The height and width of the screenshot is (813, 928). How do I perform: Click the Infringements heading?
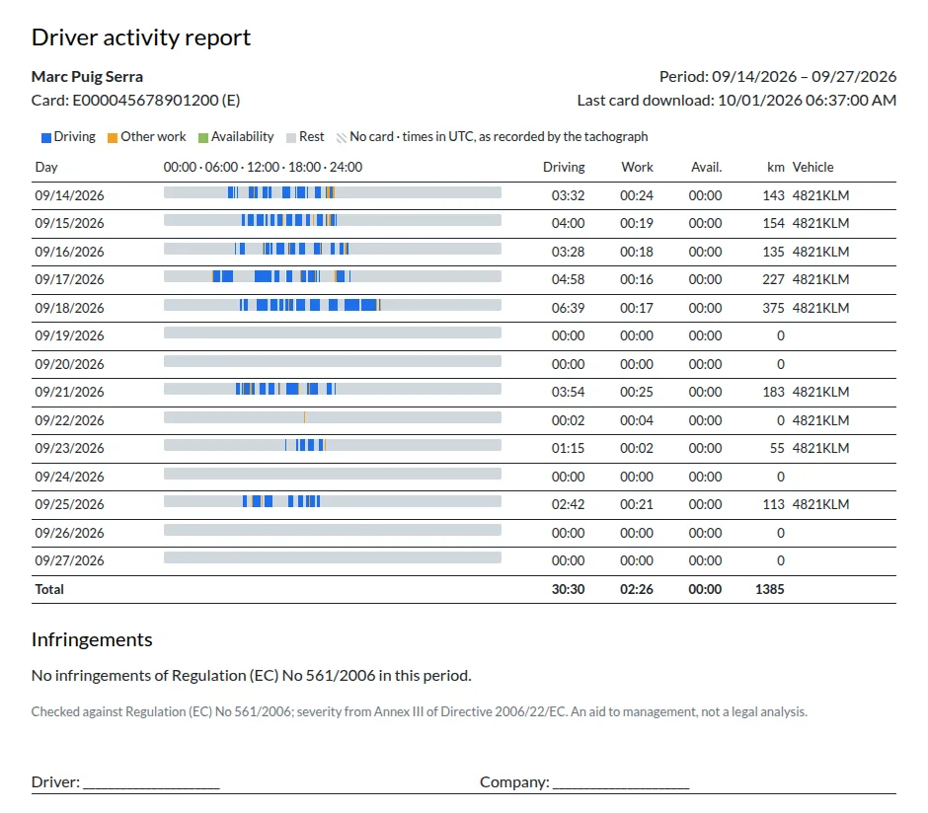click(x=92, y=639)
